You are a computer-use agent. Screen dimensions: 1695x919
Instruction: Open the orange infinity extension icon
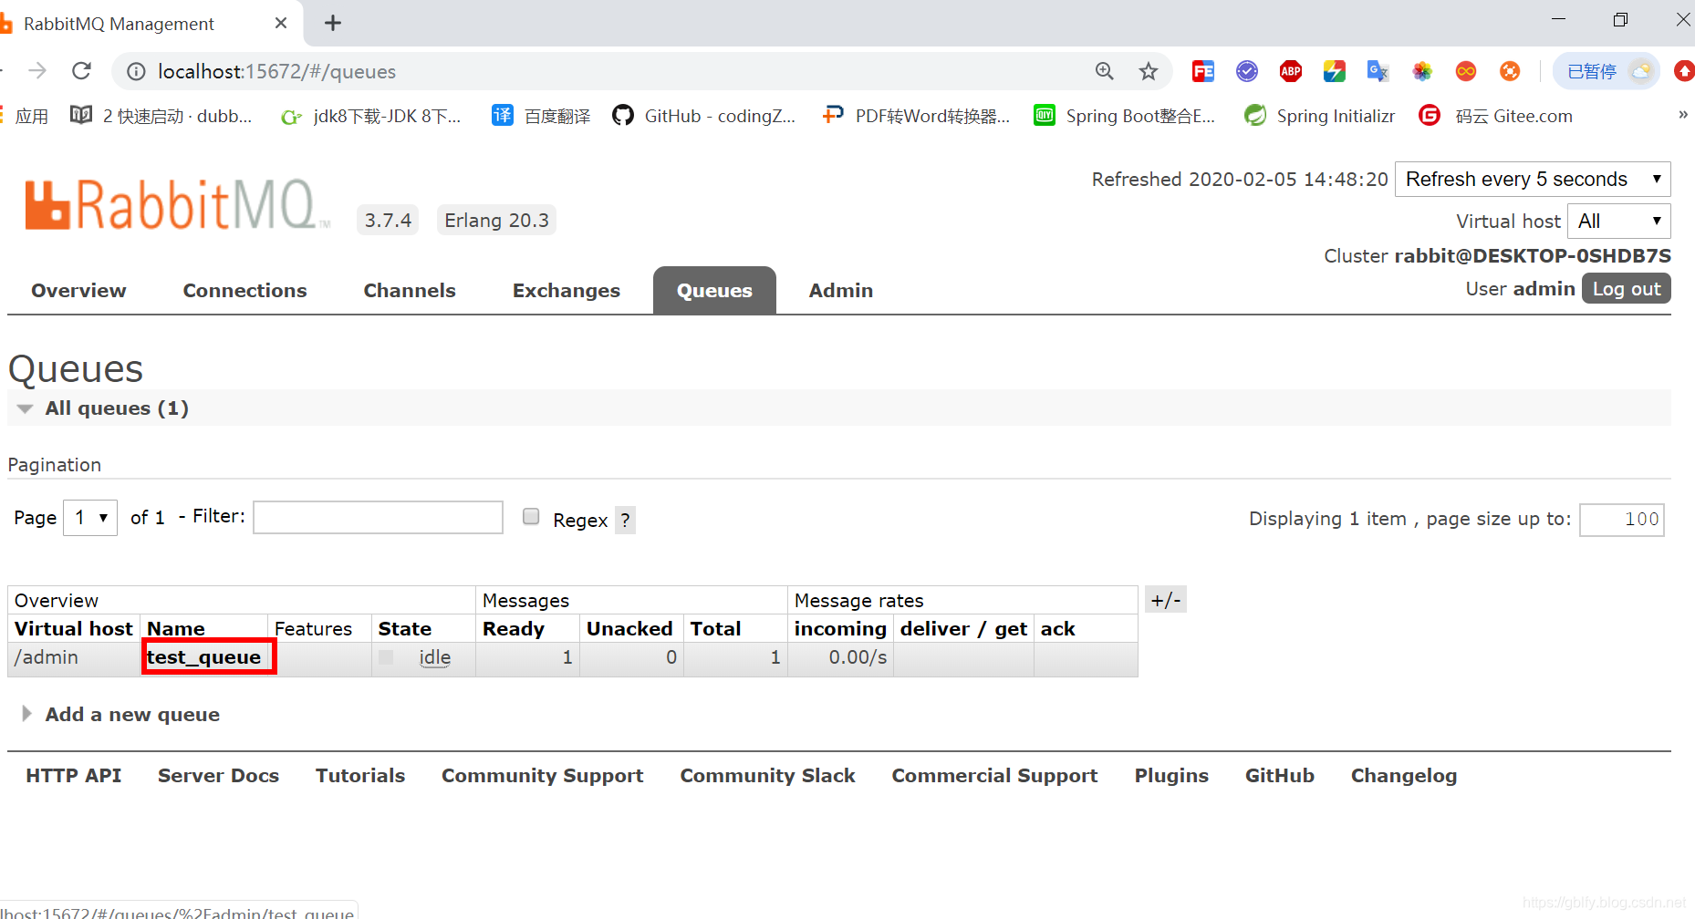pyautogui.click(x=1466, y=71)
